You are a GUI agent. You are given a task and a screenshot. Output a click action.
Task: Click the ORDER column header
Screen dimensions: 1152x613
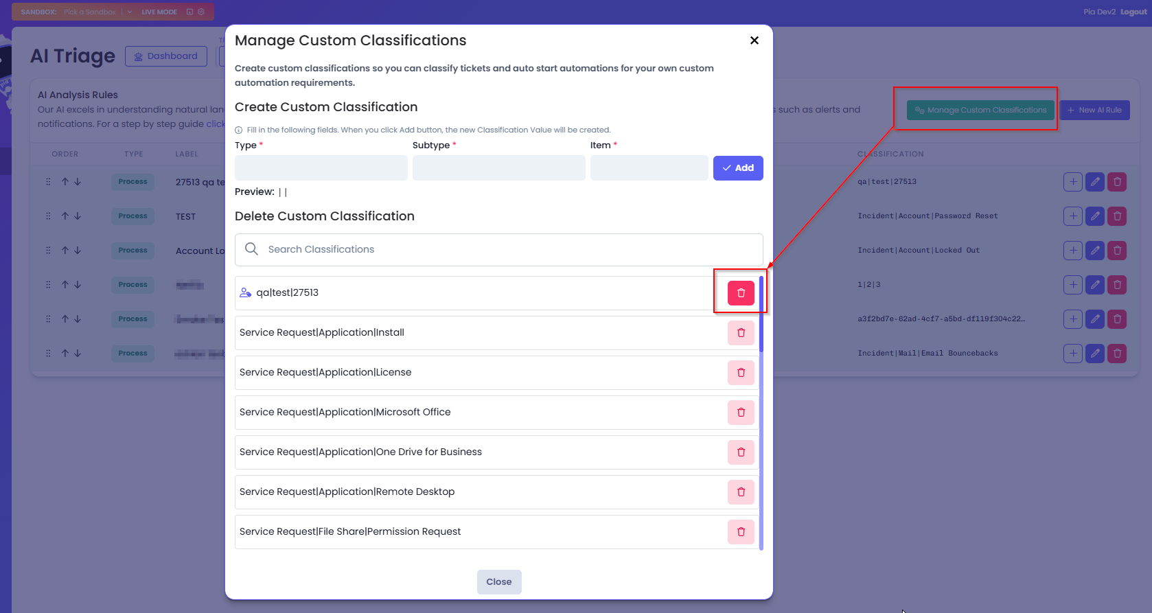65,154
